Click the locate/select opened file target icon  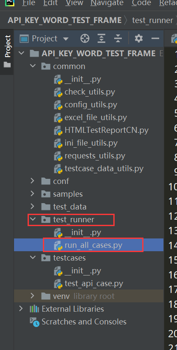pyautogui.click(x=84, y=39)
